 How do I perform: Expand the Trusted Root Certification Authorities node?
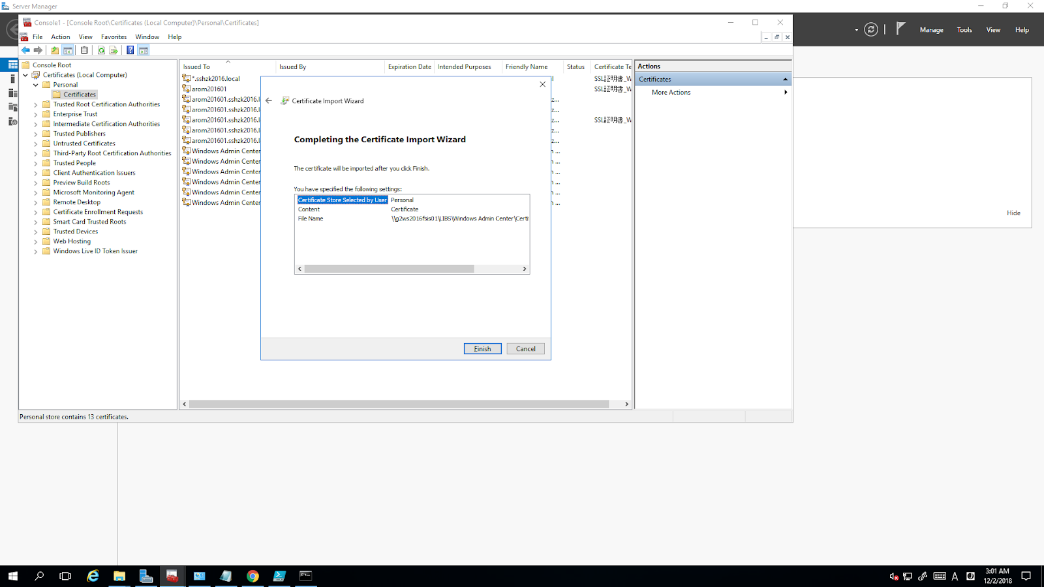[x=35, y=104]
